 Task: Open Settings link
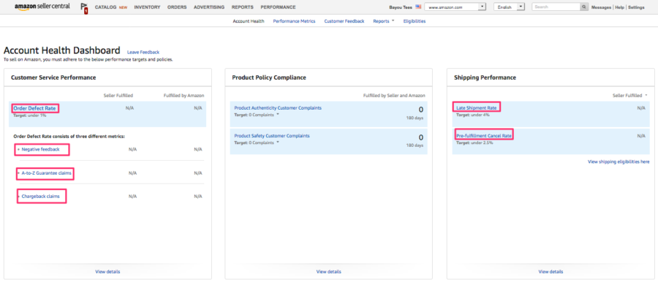pos(636,7)
